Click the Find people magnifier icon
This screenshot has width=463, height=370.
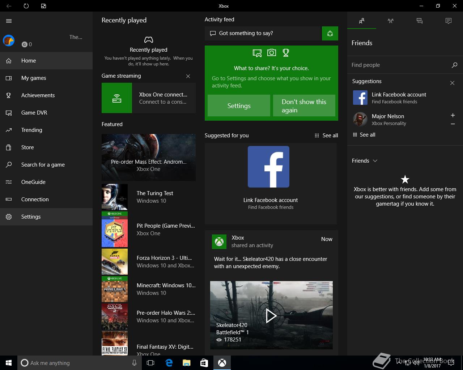455,65
